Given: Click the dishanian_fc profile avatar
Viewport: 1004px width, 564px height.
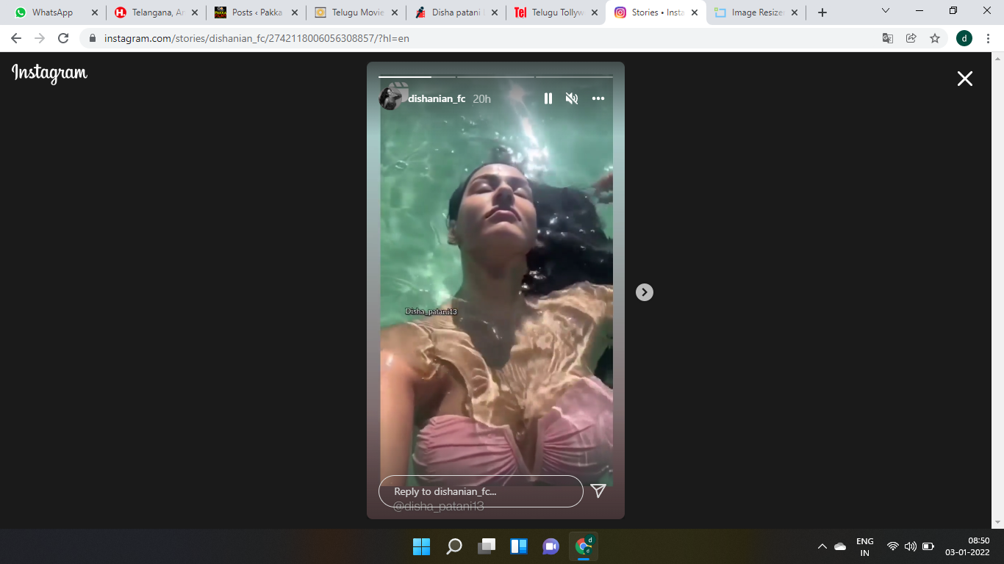Looking at the screenshot, I should [x=390, y=98].
